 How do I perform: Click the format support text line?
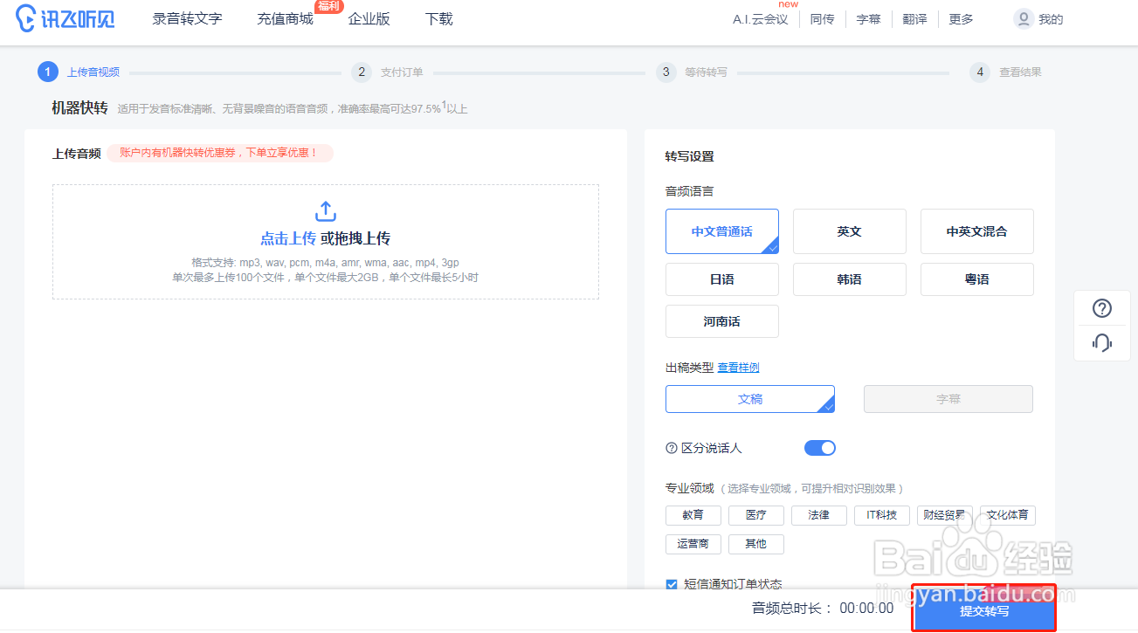coord(325,263)
